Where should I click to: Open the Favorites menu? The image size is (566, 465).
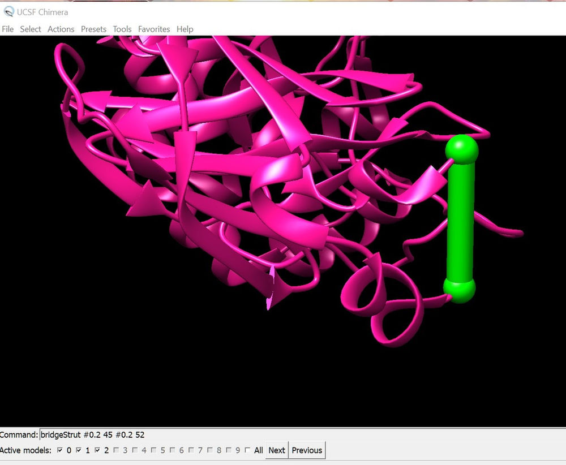coord(154,29)
